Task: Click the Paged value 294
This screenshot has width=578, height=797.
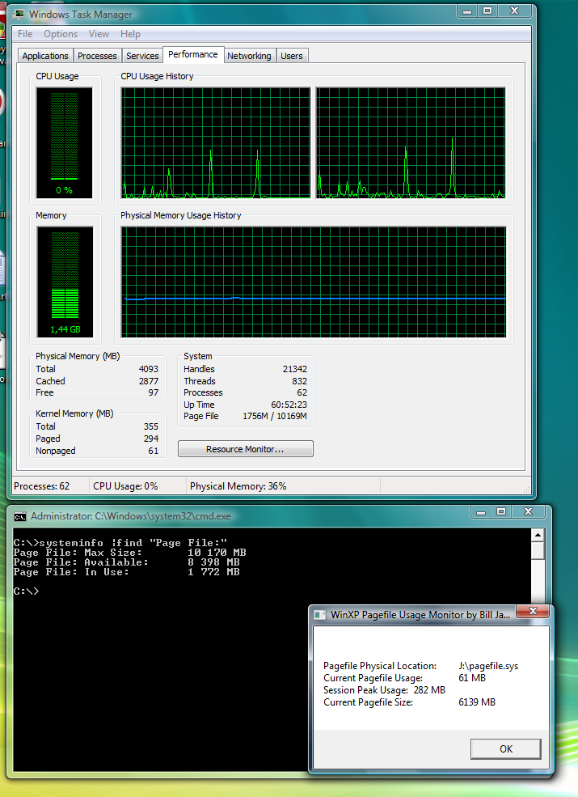Action: tap(151, 439)
